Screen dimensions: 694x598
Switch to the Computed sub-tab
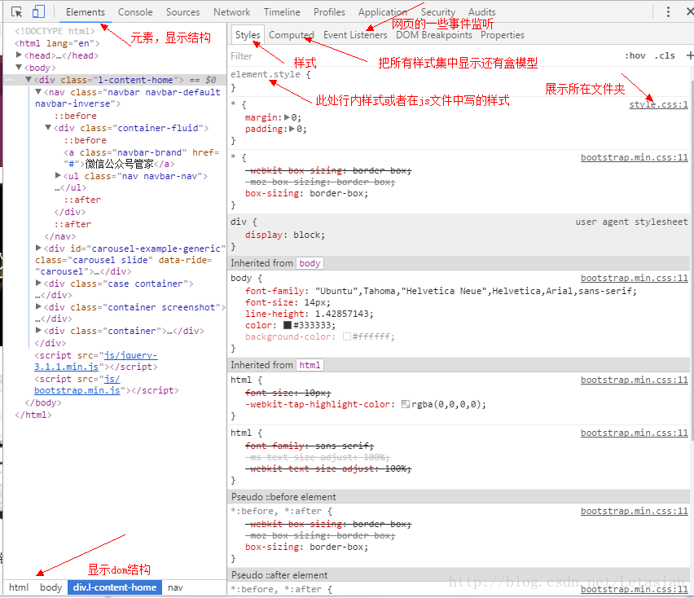292,35
